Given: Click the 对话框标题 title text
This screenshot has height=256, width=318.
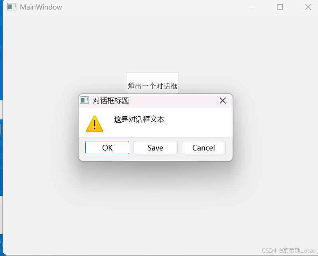Looking at the screenshot, I should tap(111, 101).
